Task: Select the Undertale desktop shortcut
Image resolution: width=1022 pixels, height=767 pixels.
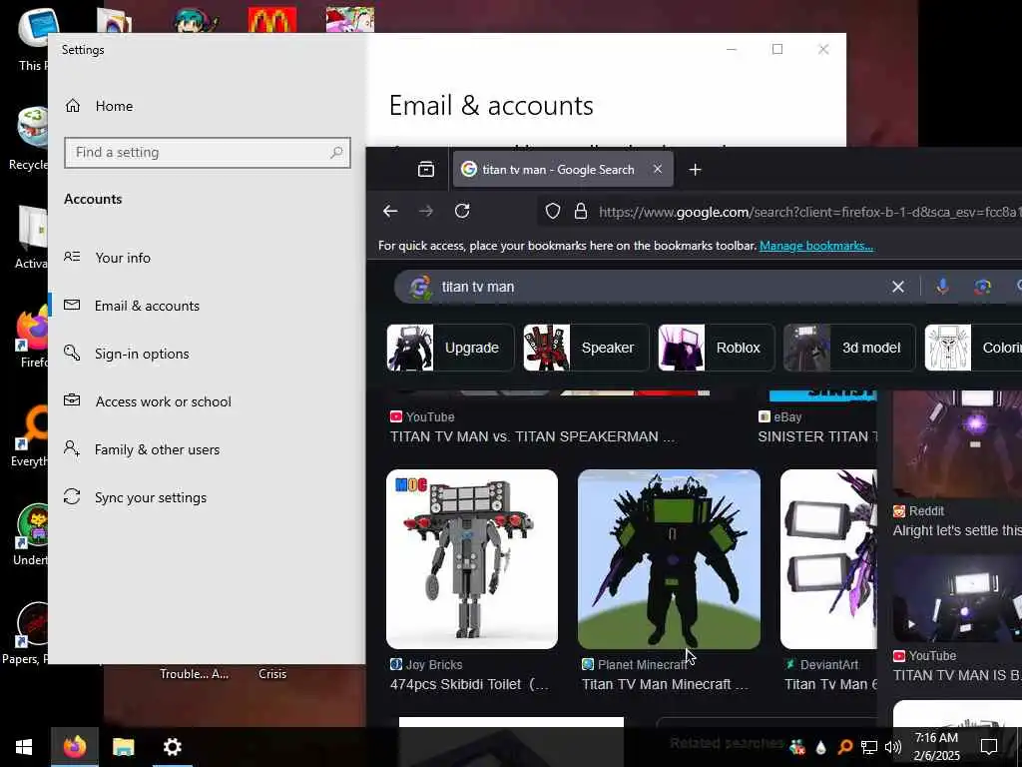Action: tap(29, 535)
